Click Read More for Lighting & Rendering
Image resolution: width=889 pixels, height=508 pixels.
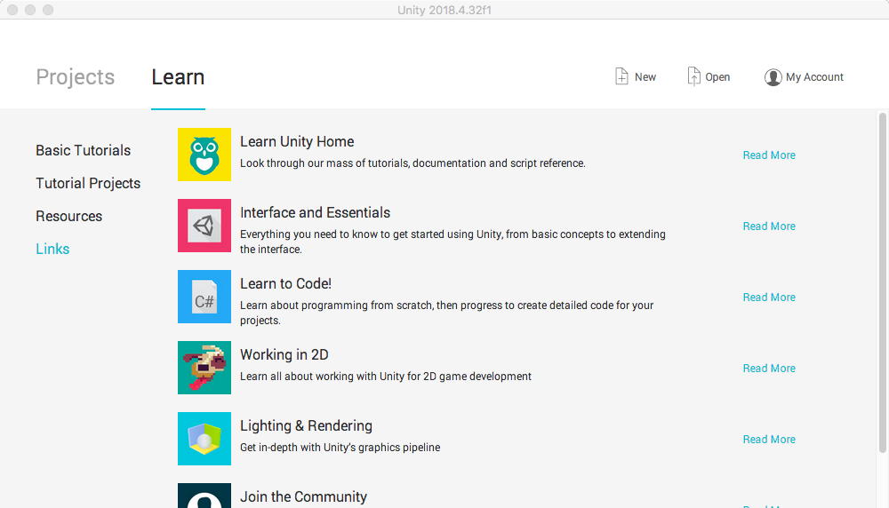769,440
